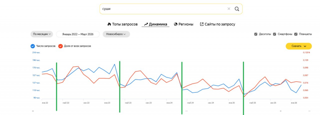
Task: Click the сен 25 timeline label
Action: [x=273, y=103]
